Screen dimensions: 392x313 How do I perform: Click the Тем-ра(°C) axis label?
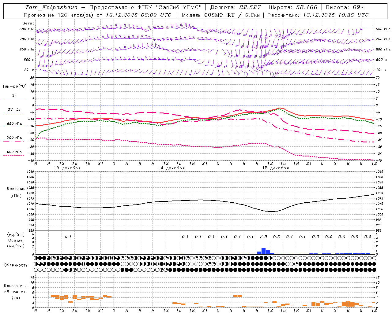(x=14, y=87)
